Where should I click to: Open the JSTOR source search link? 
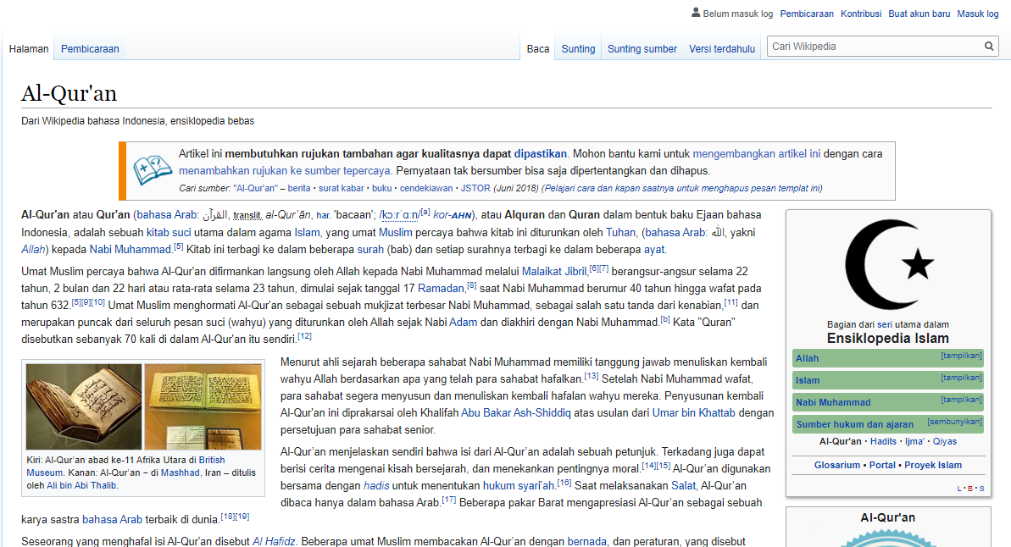[x=475, y=188]
